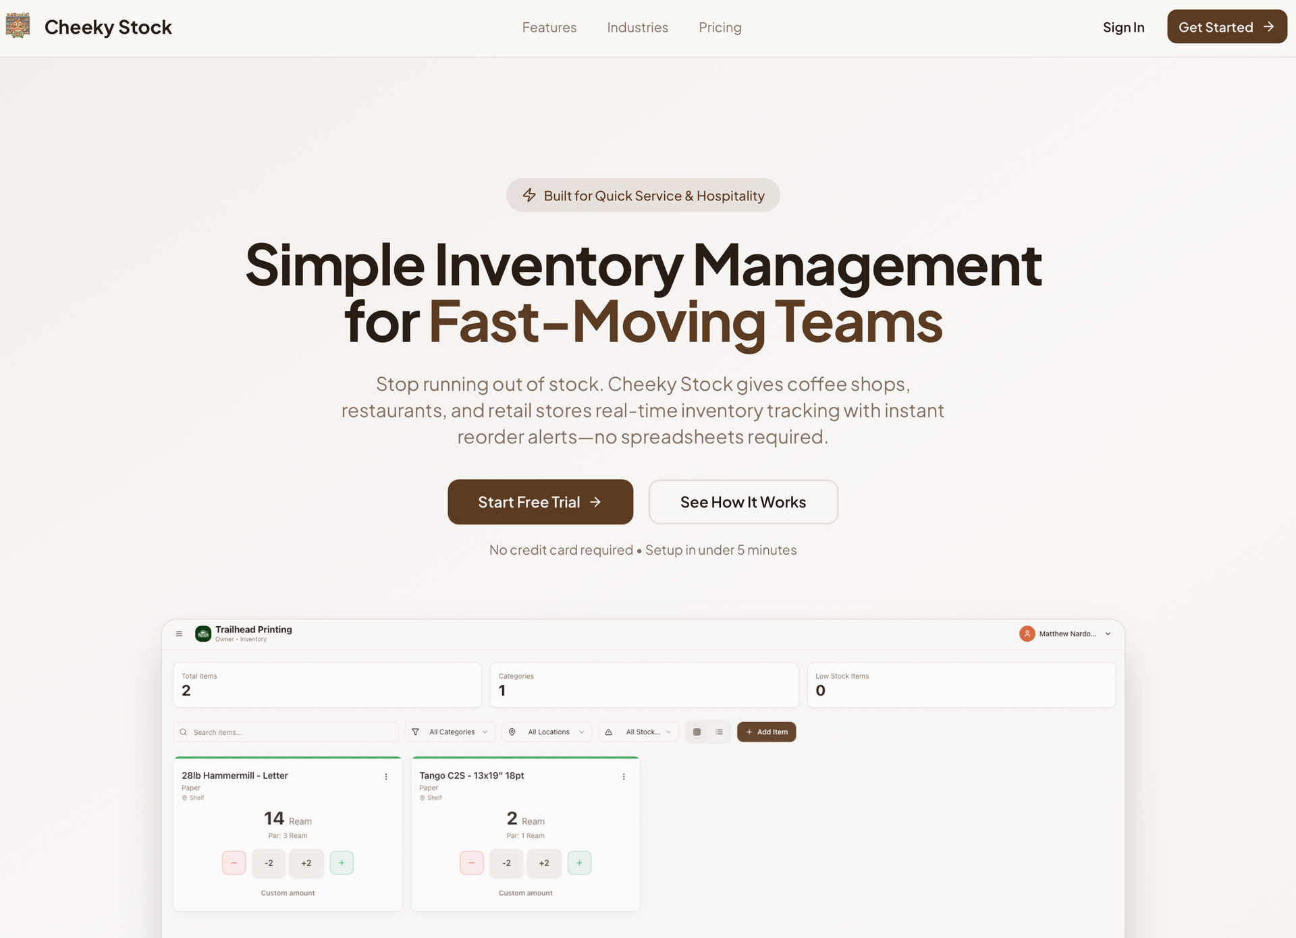Open the Pricing menu item
The height and width of the screenshot is (938, 1296).
coord(720,27)
